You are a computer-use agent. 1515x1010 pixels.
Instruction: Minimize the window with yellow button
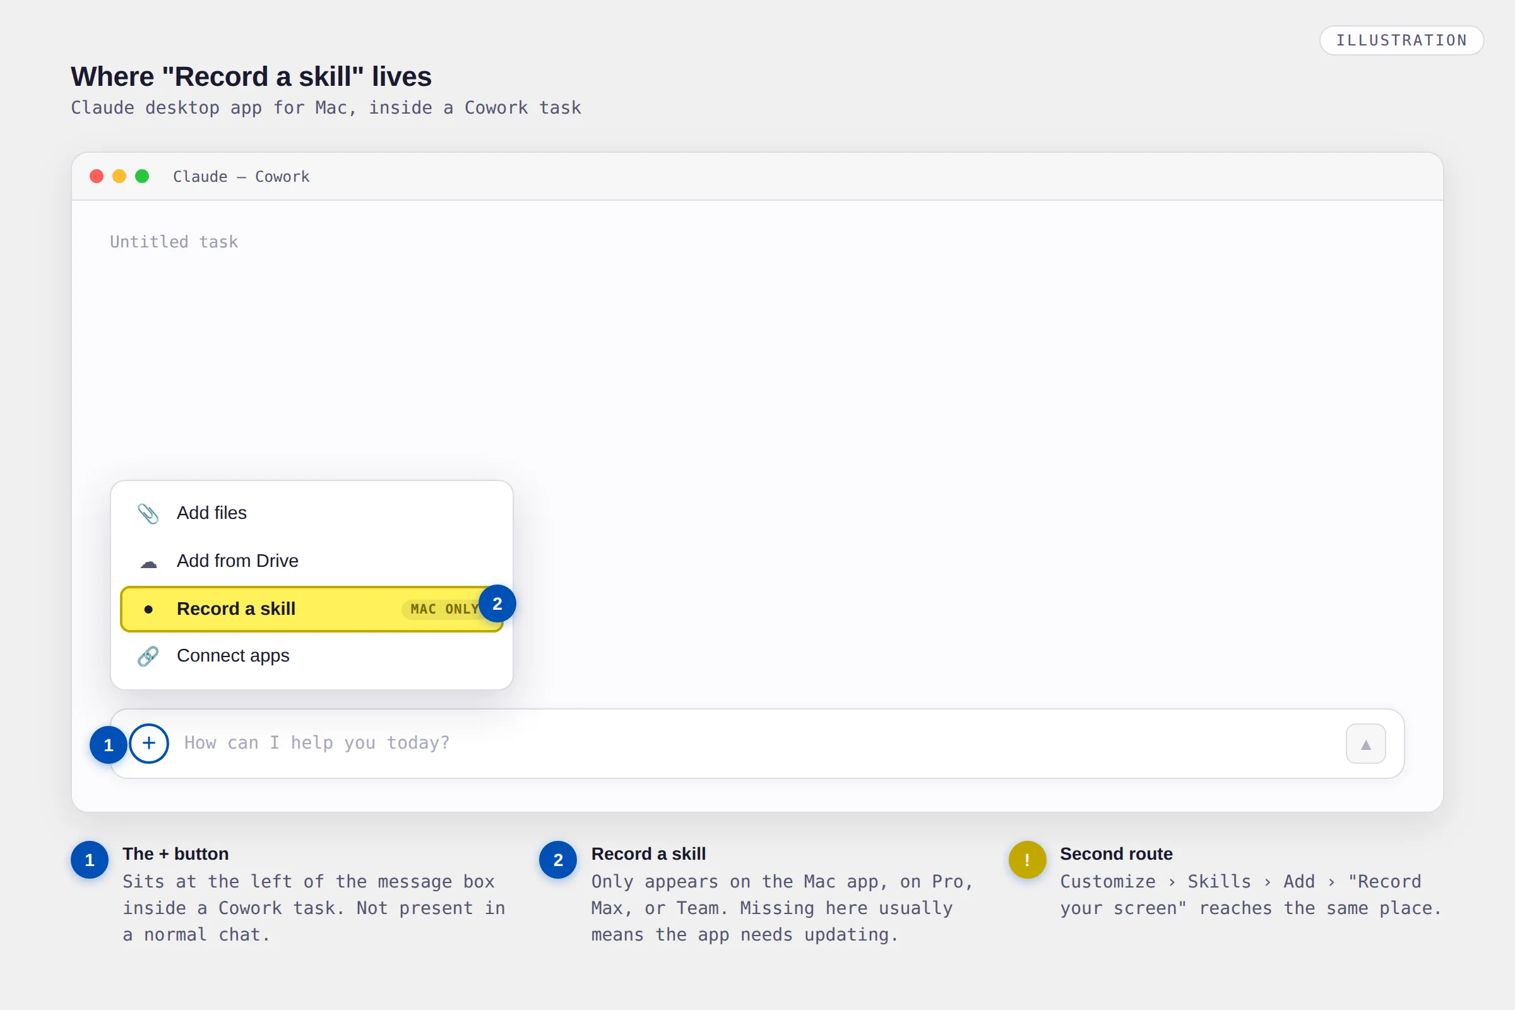pyautogui.click(x=119, y=176)
